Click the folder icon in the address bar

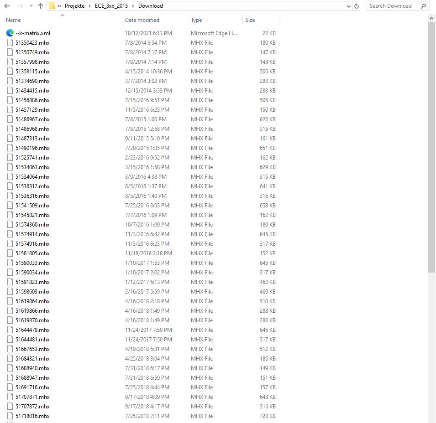[53, 6]
